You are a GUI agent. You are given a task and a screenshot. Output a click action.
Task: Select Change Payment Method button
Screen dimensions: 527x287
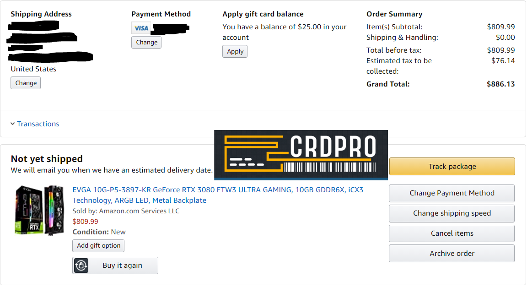coord(452,193)
